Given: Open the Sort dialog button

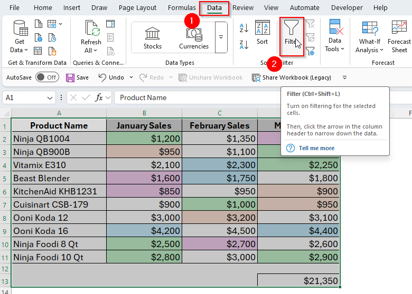Looking at the screenshot, I should coord(262,33).
